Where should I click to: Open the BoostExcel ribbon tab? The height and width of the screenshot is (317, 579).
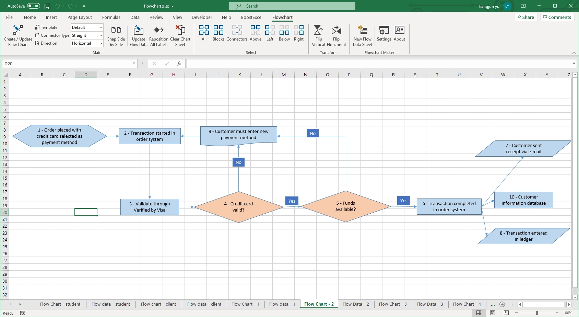(x=252, y=17)
